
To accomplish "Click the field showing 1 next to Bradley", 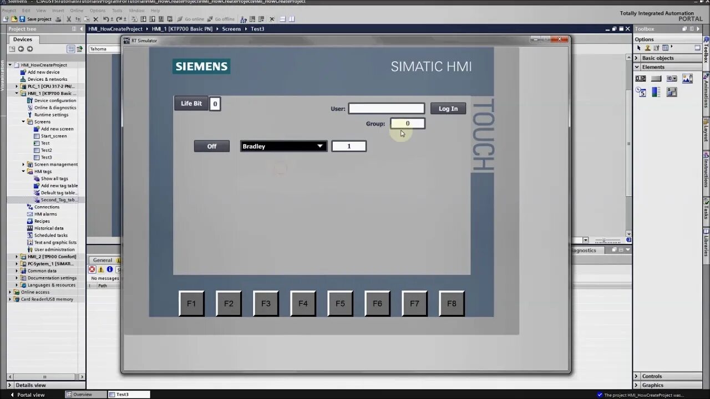I will click(x=349, y=146).
